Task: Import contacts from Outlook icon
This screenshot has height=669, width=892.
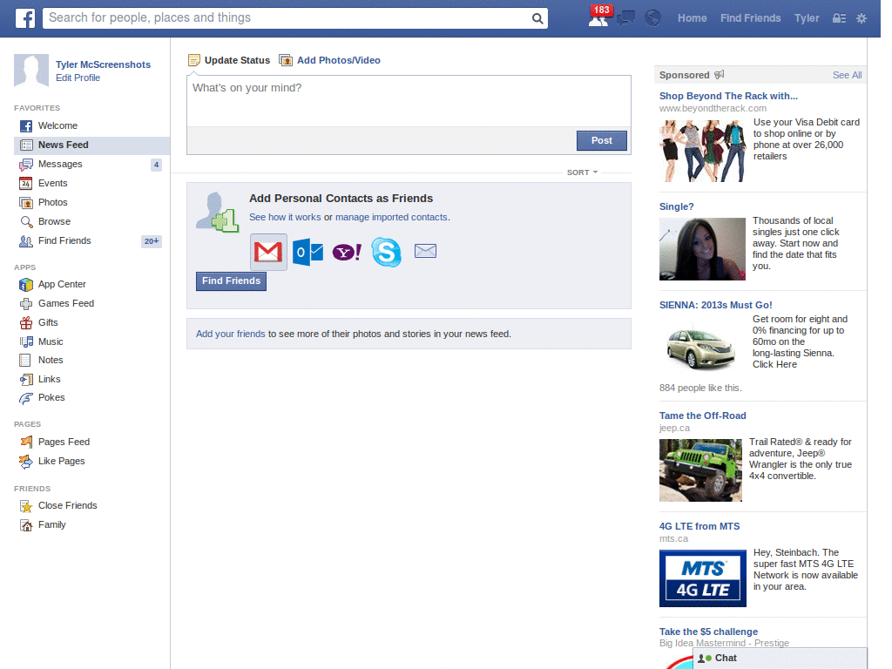Action: click(x=307, y=252)
